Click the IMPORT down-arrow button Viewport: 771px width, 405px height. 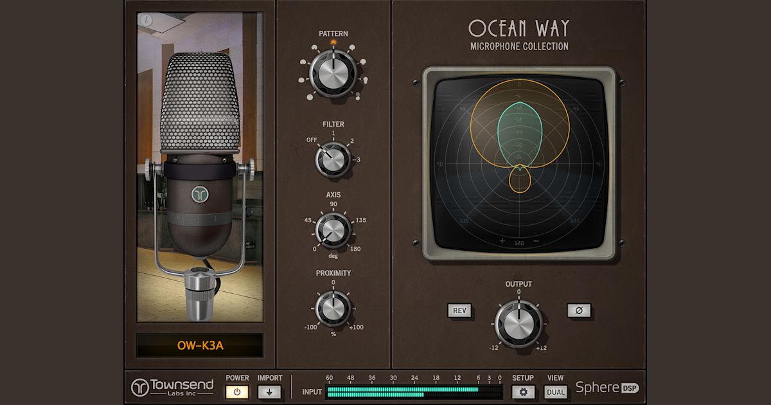[269, 392]
